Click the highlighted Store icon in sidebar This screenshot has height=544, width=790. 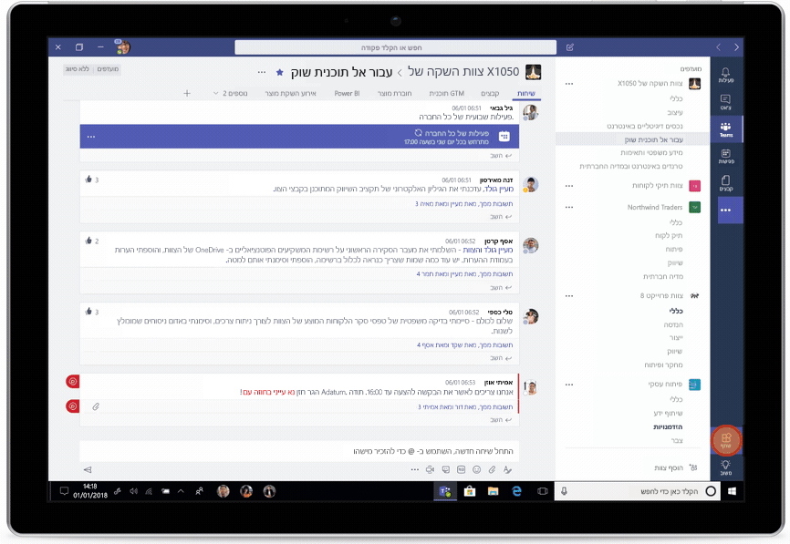pyautogui.click(x=726, y=440)
